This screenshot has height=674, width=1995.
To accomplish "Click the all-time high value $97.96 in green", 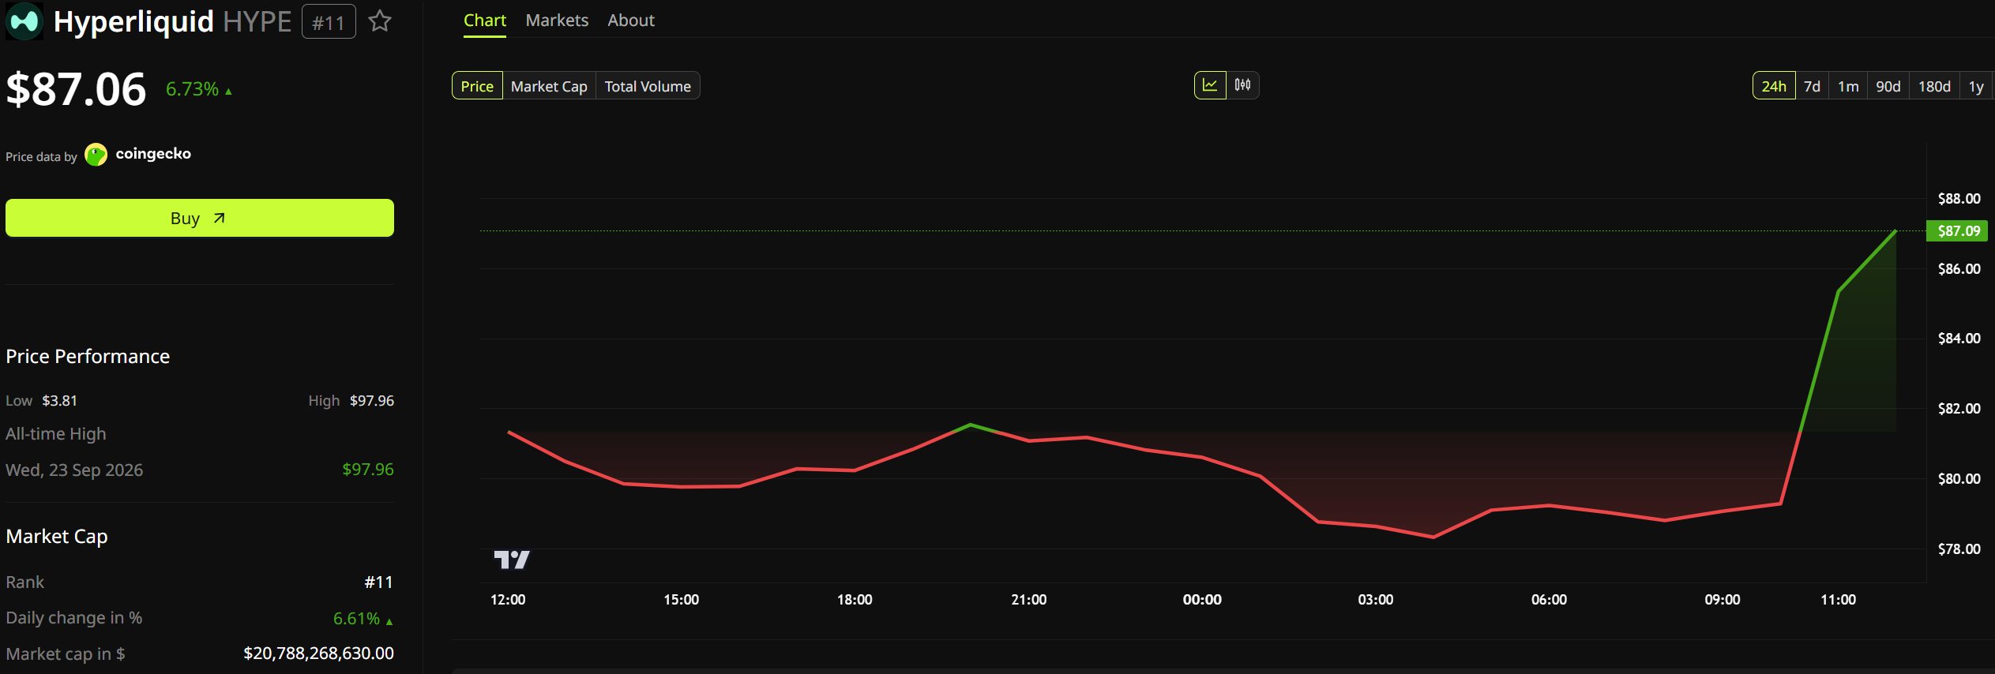I will pos(368,470).
